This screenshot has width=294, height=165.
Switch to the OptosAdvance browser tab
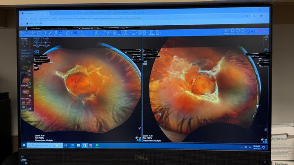click(x=31, y=13)
